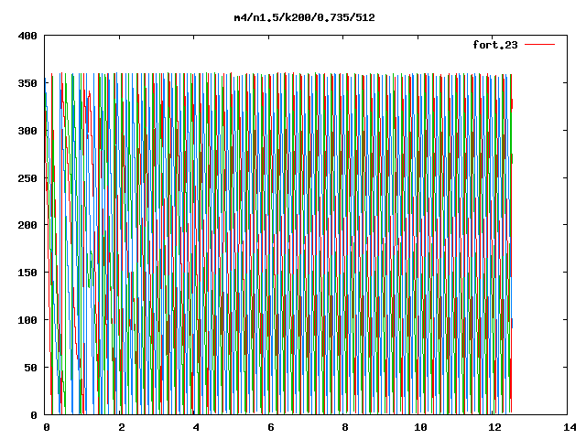This screenshot has width=586, height=439.
Task: Click y-axis label 350
Action: 27,83
